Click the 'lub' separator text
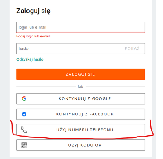This screenshot has width=163, height=159. [80, 87]
